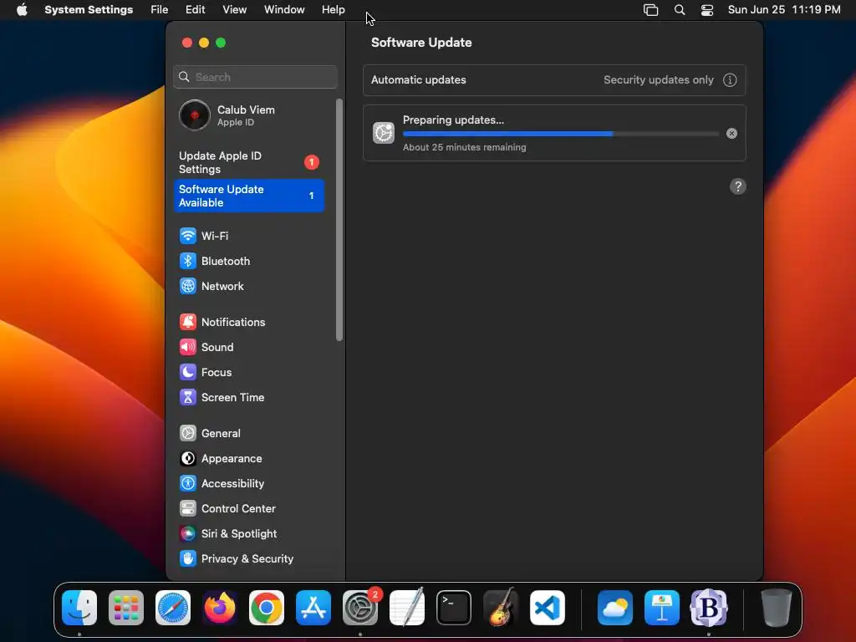856x642 pixels.
Task: Open Software Update help button
Action: [x=737, y=186]
